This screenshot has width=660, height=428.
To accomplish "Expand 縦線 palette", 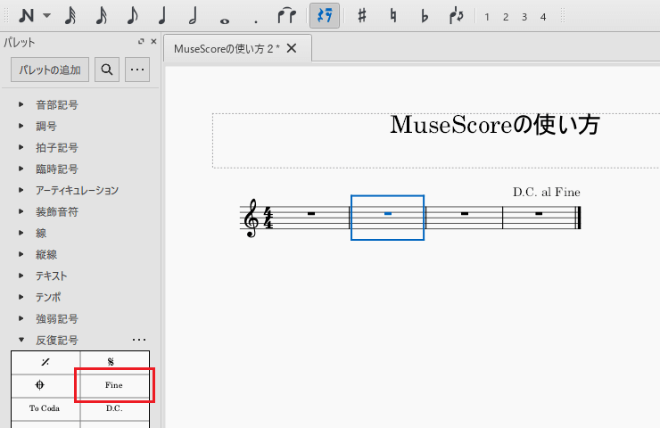I will [x=21, y=254].
